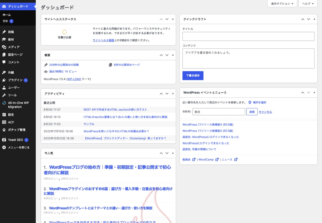Click the Yoast SEO icon in sidebar
Screen dimensions: 322x223
[4, 140]
